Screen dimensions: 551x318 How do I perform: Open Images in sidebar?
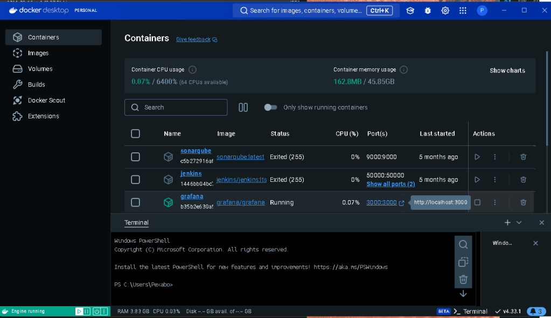pos(53,53)
